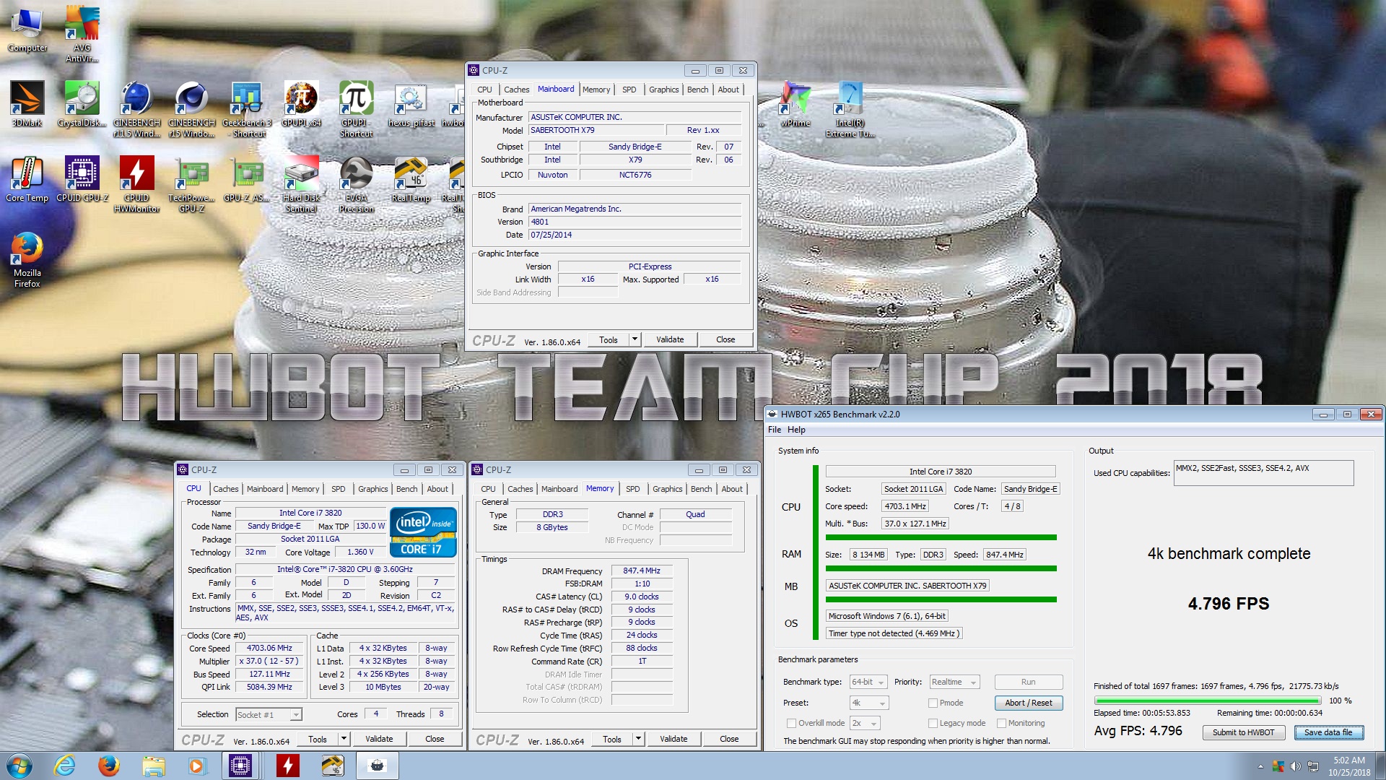
Task: Open Help menu in HWBOT x265
Action: click(796, 430)
